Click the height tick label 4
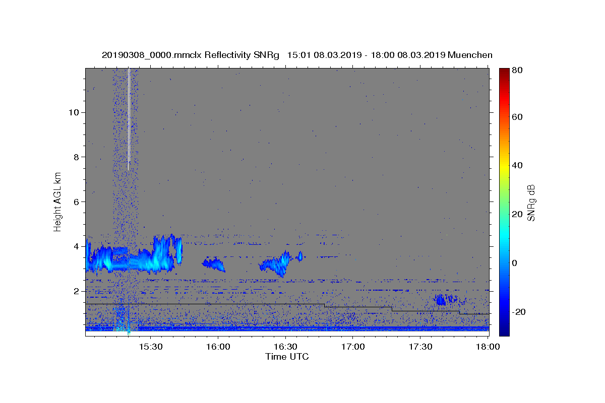Viewport: 605px width, 403px height. pyautogui.click(x=76, y=246)
